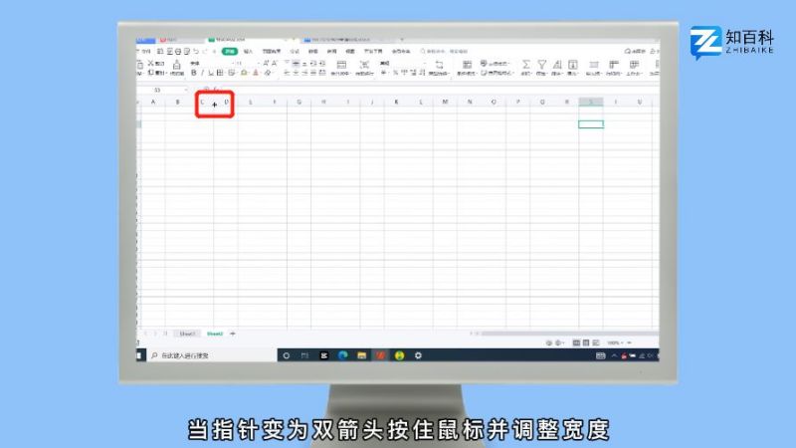Image resolution: width=796 pixels, height=448 pixels.
Task: Toggle Bold formatting in the ribbon
Action: 194,73
